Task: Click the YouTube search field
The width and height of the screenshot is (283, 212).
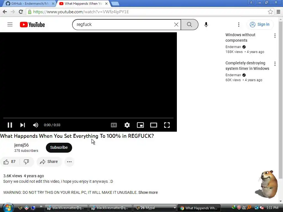Action: click(124, 25)
